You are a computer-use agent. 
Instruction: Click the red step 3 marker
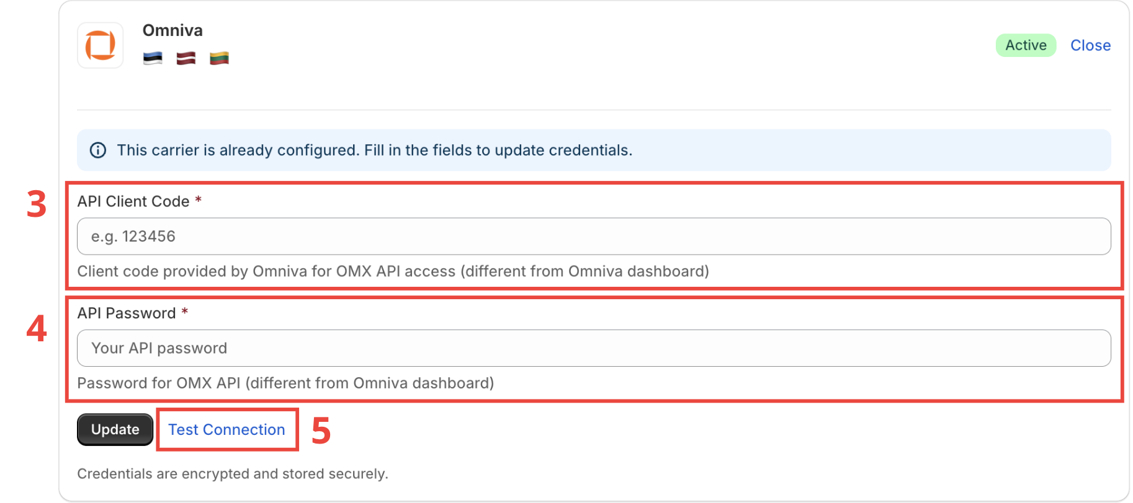tap(37, 204)
